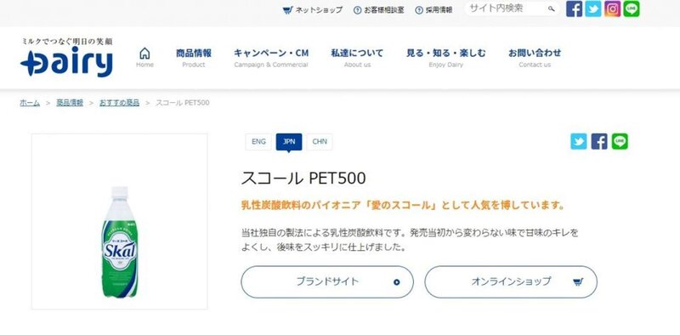Focus the サイト内検索 search field
680x335 pixels.
coord(507,9)
